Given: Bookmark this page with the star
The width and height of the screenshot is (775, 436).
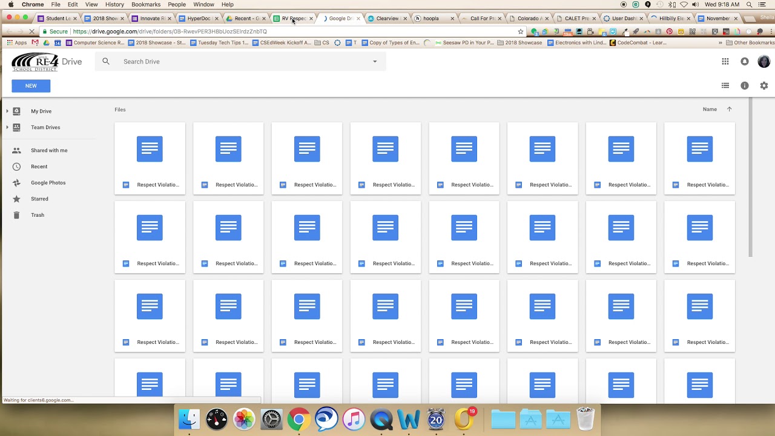Looking at the screenshot, I should (521, 31).
